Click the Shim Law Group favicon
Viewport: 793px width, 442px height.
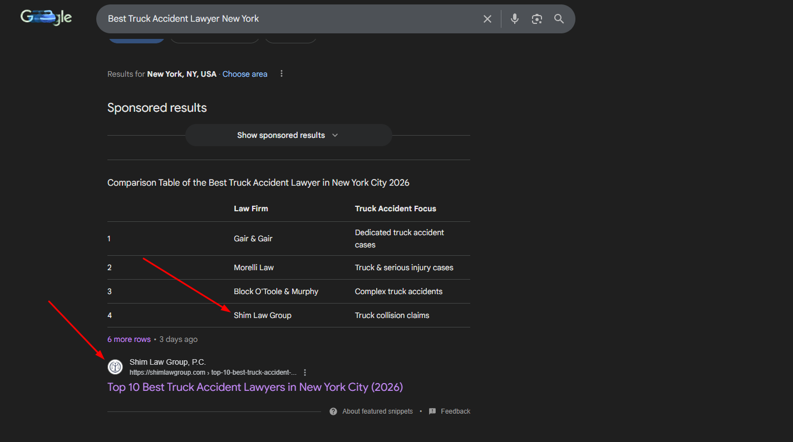pyautogui.click(x=115, y=367)
